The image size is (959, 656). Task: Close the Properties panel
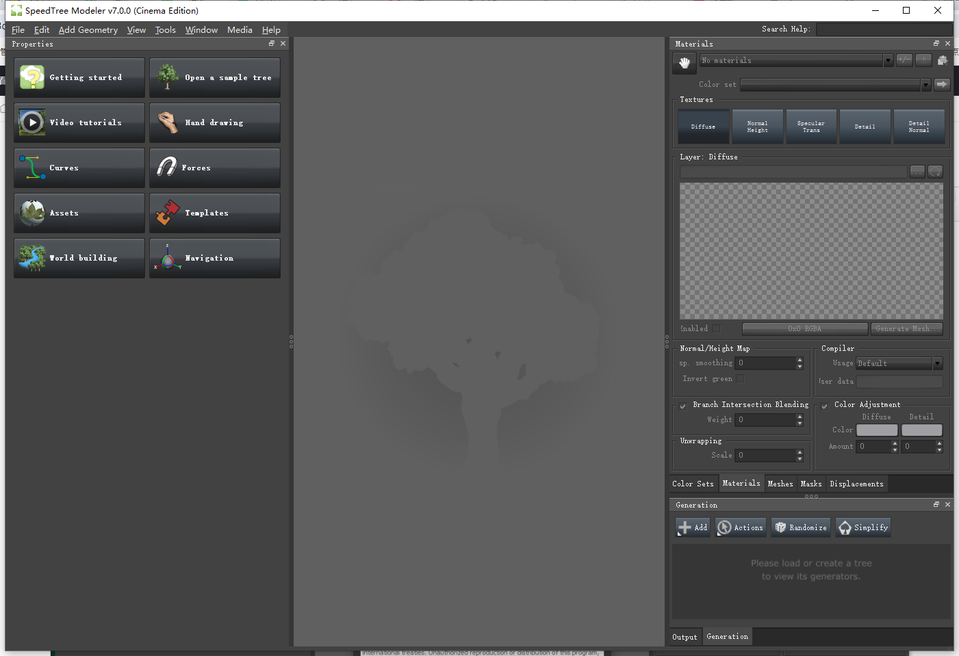(283, 44)
